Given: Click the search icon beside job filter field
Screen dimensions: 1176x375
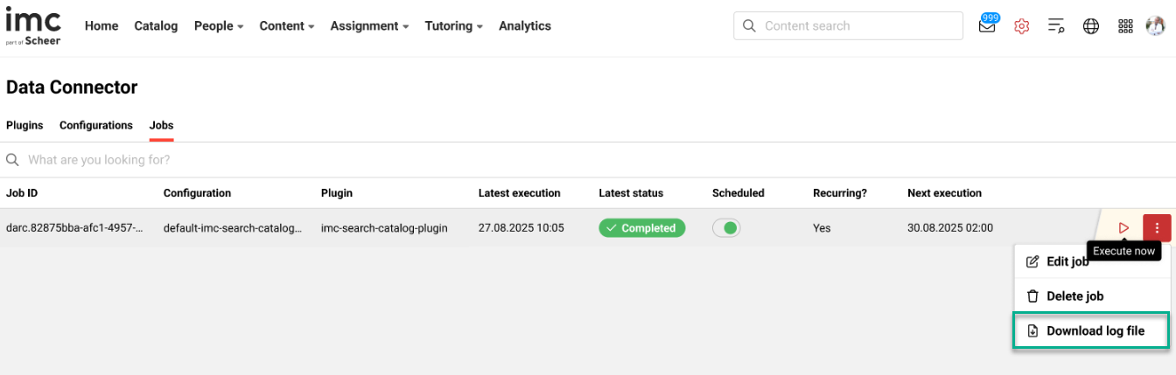Looking at the screenshot, I should pyautogui.click(x=13, y=160).
